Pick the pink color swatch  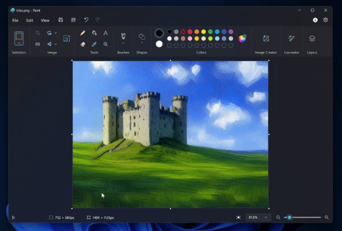(x=190, y=39)
